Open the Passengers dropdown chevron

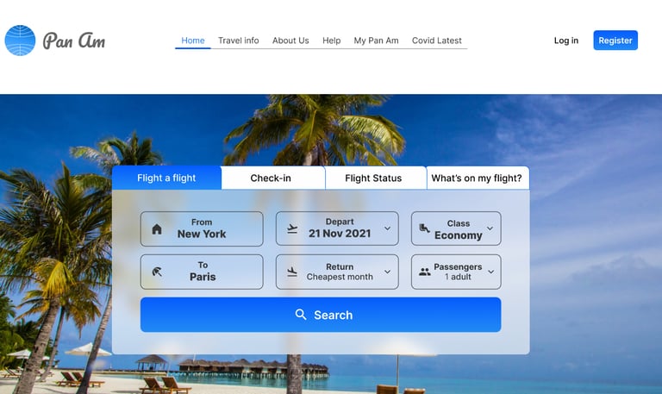coord(490,272)
